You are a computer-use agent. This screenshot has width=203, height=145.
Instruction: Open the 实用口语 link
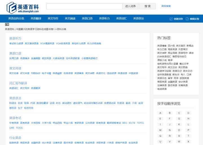[14, 58]
